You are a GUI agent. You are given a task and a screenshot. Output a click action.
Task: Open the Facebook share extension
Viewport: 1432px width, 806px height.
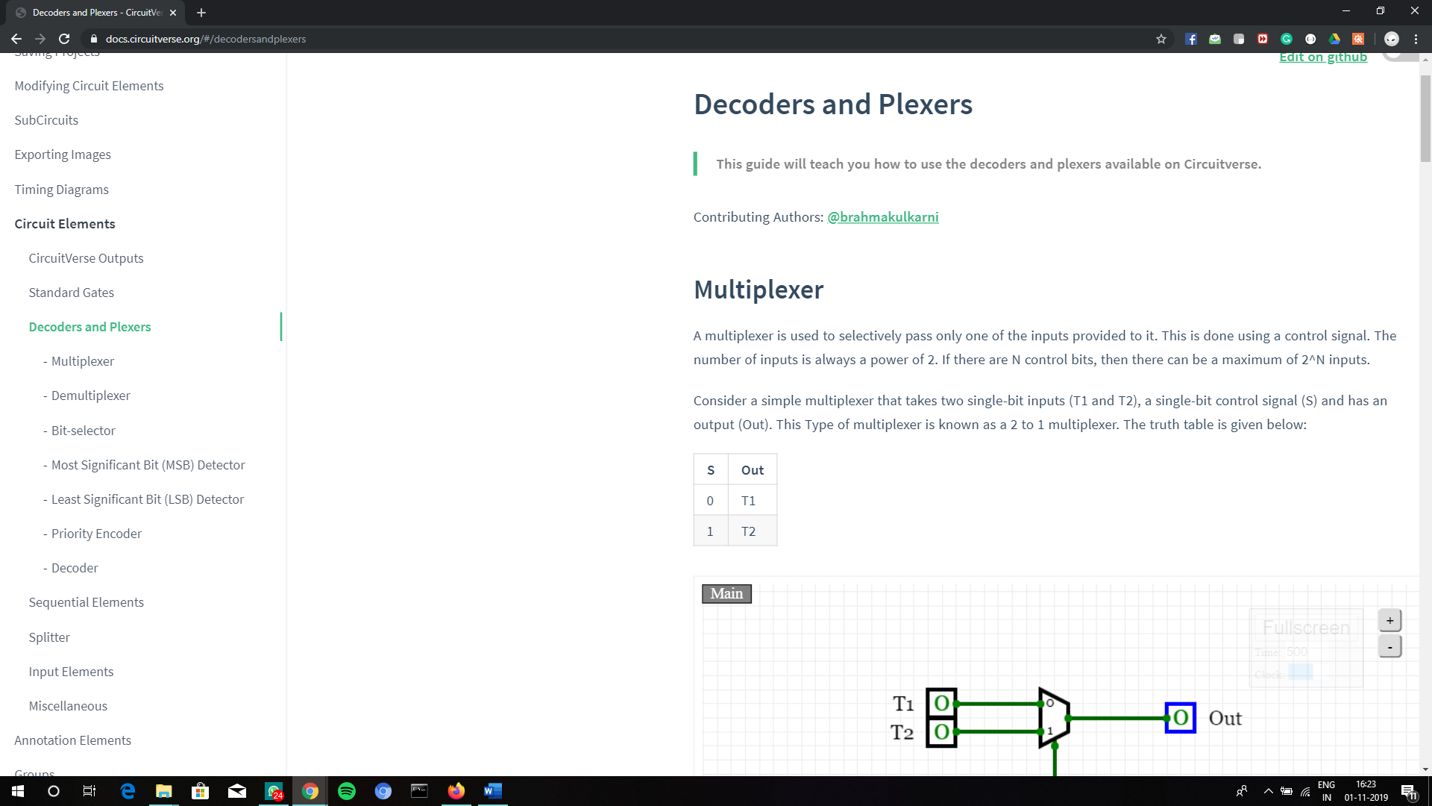pyautogui.click(x=1191, y=39)
